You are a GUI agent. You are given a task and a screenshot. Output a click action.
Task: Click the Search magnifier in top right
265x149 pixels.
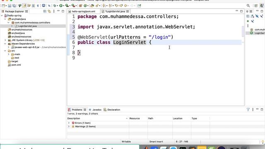[x=248, y=6]
